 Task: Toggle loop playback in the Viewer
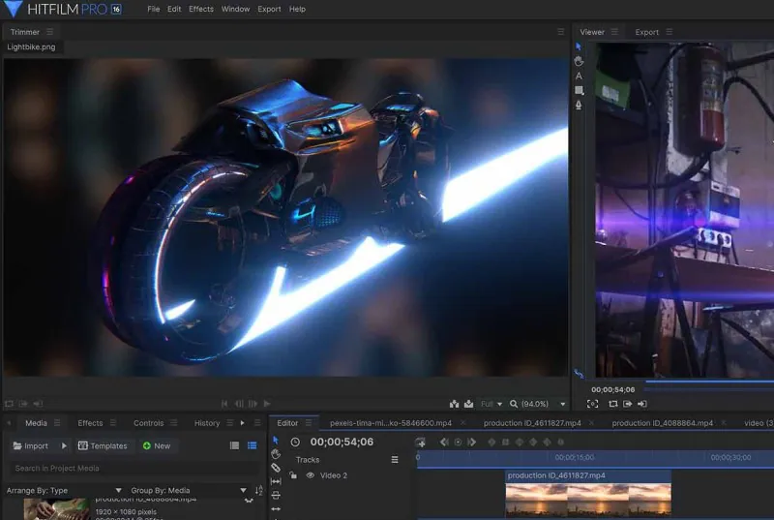click(x=613, y=404)
